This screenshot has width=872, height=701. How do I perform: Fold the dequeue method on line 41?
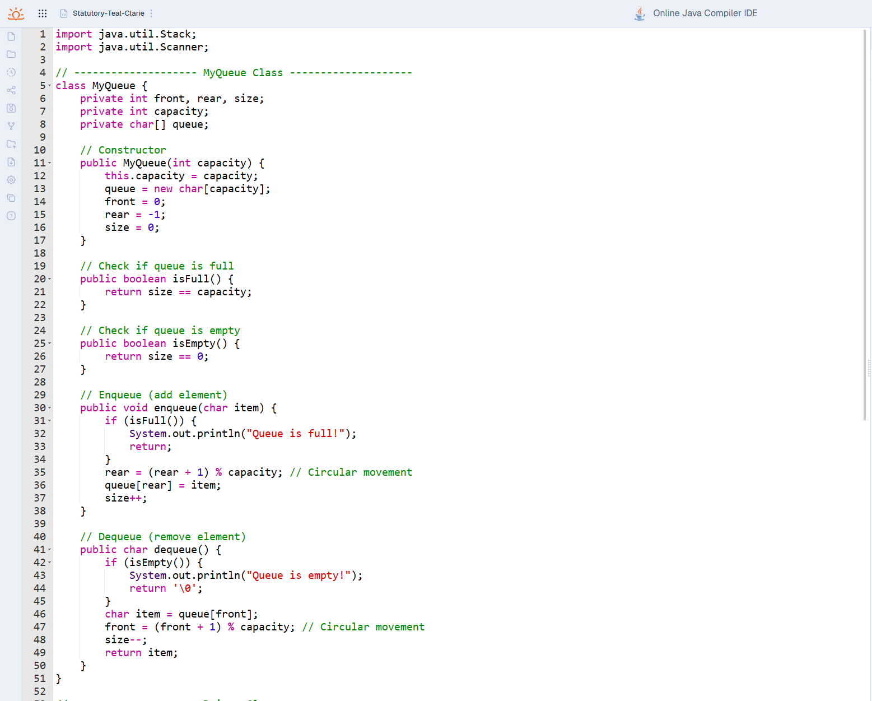[x=49, y=550]
